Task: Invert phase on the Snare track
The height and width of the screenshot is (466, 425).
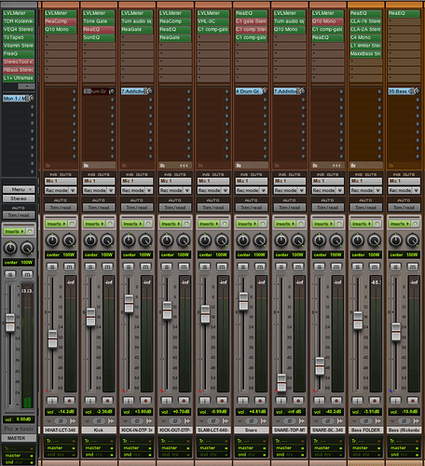Action: [x=252, y=421]
